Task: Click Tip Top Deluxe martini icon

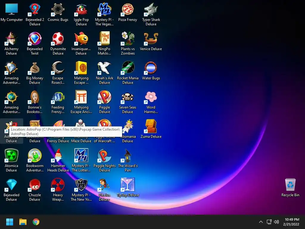Action: tap(127, 185)
